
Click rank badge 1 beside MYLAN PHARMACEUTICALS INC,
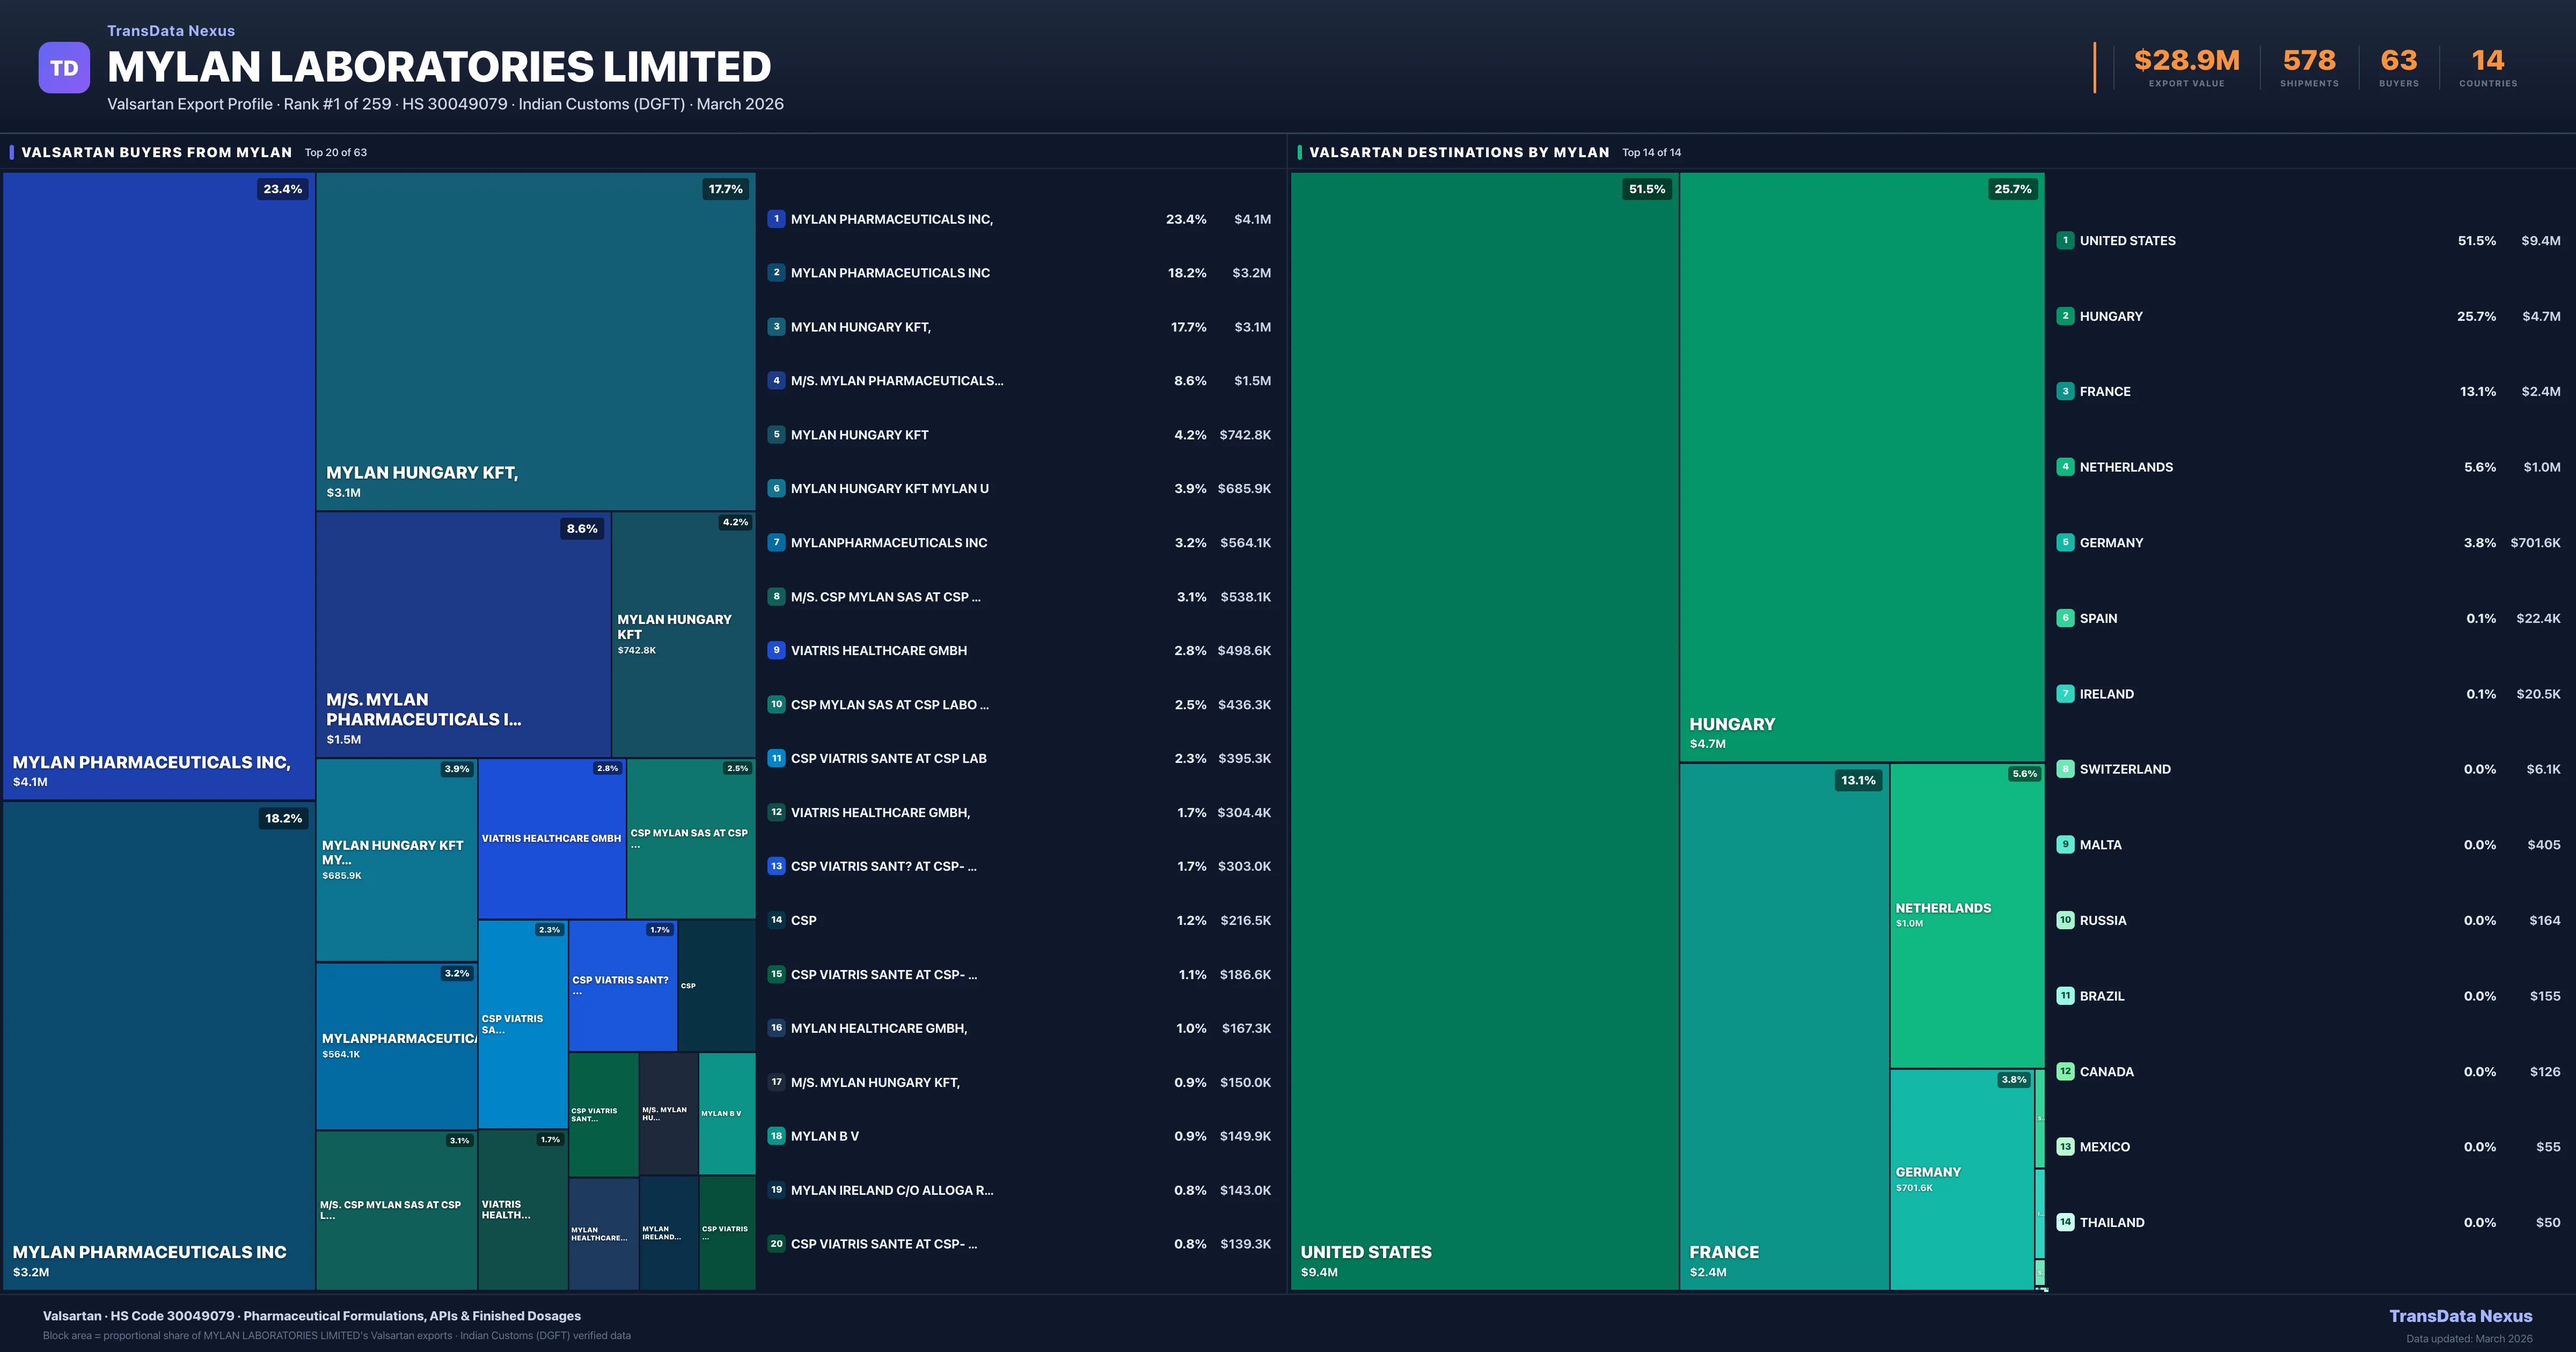coord(776,219)
